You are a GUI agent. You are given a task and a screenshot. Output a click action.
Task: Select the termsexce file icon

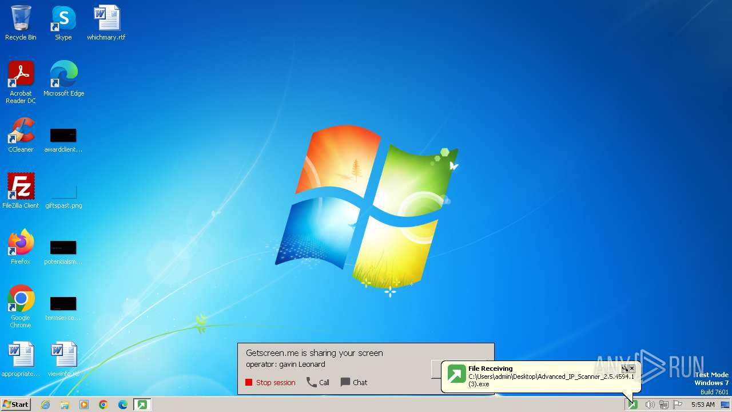pos(63,308)
